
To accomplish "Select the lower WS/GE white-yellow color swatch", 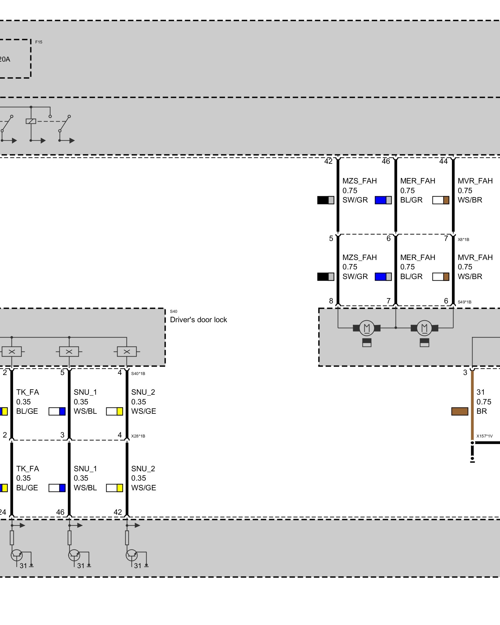I will coord(114,488).
